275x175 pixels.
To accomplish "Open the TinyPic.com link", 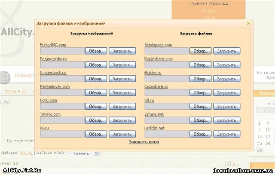I will point(50,114).
